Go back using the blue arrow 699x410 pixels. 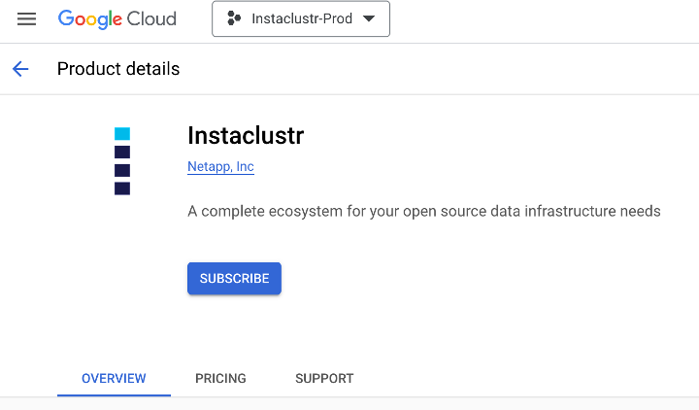(20, 69)
